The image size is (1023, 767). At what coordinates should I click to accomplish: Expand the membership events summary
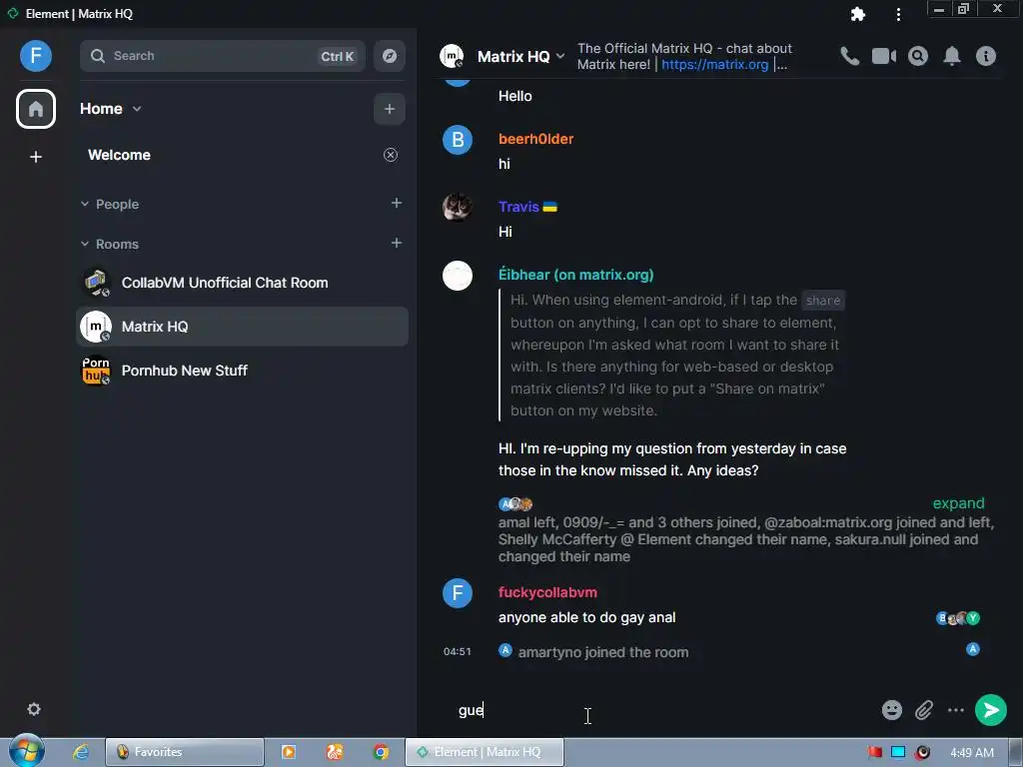pyautogui.click(x=958, y=503)
